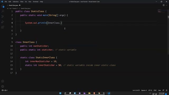Click the class name StaticClass on line 1
Viewport: 169px width, 95px height.
[x=37, y=11]
